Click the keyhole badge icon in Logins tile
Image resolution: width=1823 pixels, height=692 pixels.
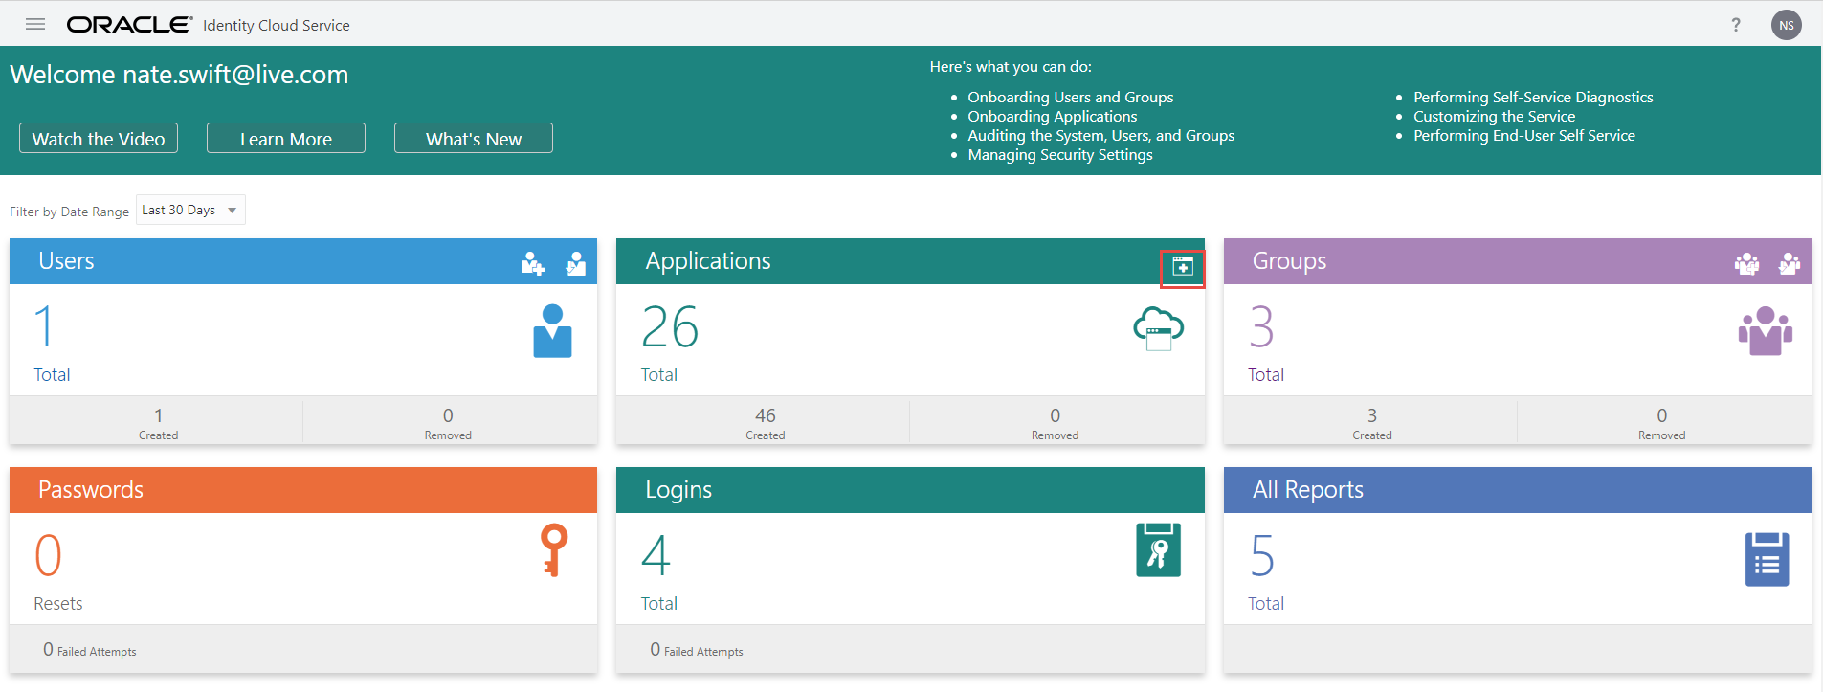(x=1158, y=549)
